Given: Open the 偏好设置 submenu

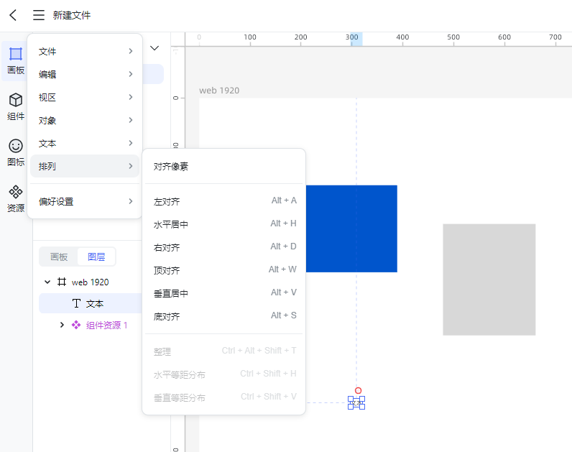Looking at the screenshot, I should coord(85,201).
